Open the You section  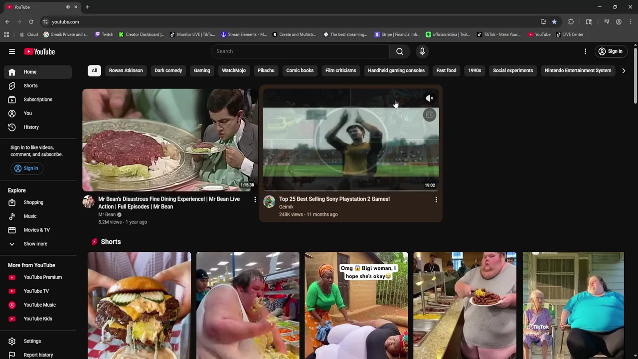38,113
